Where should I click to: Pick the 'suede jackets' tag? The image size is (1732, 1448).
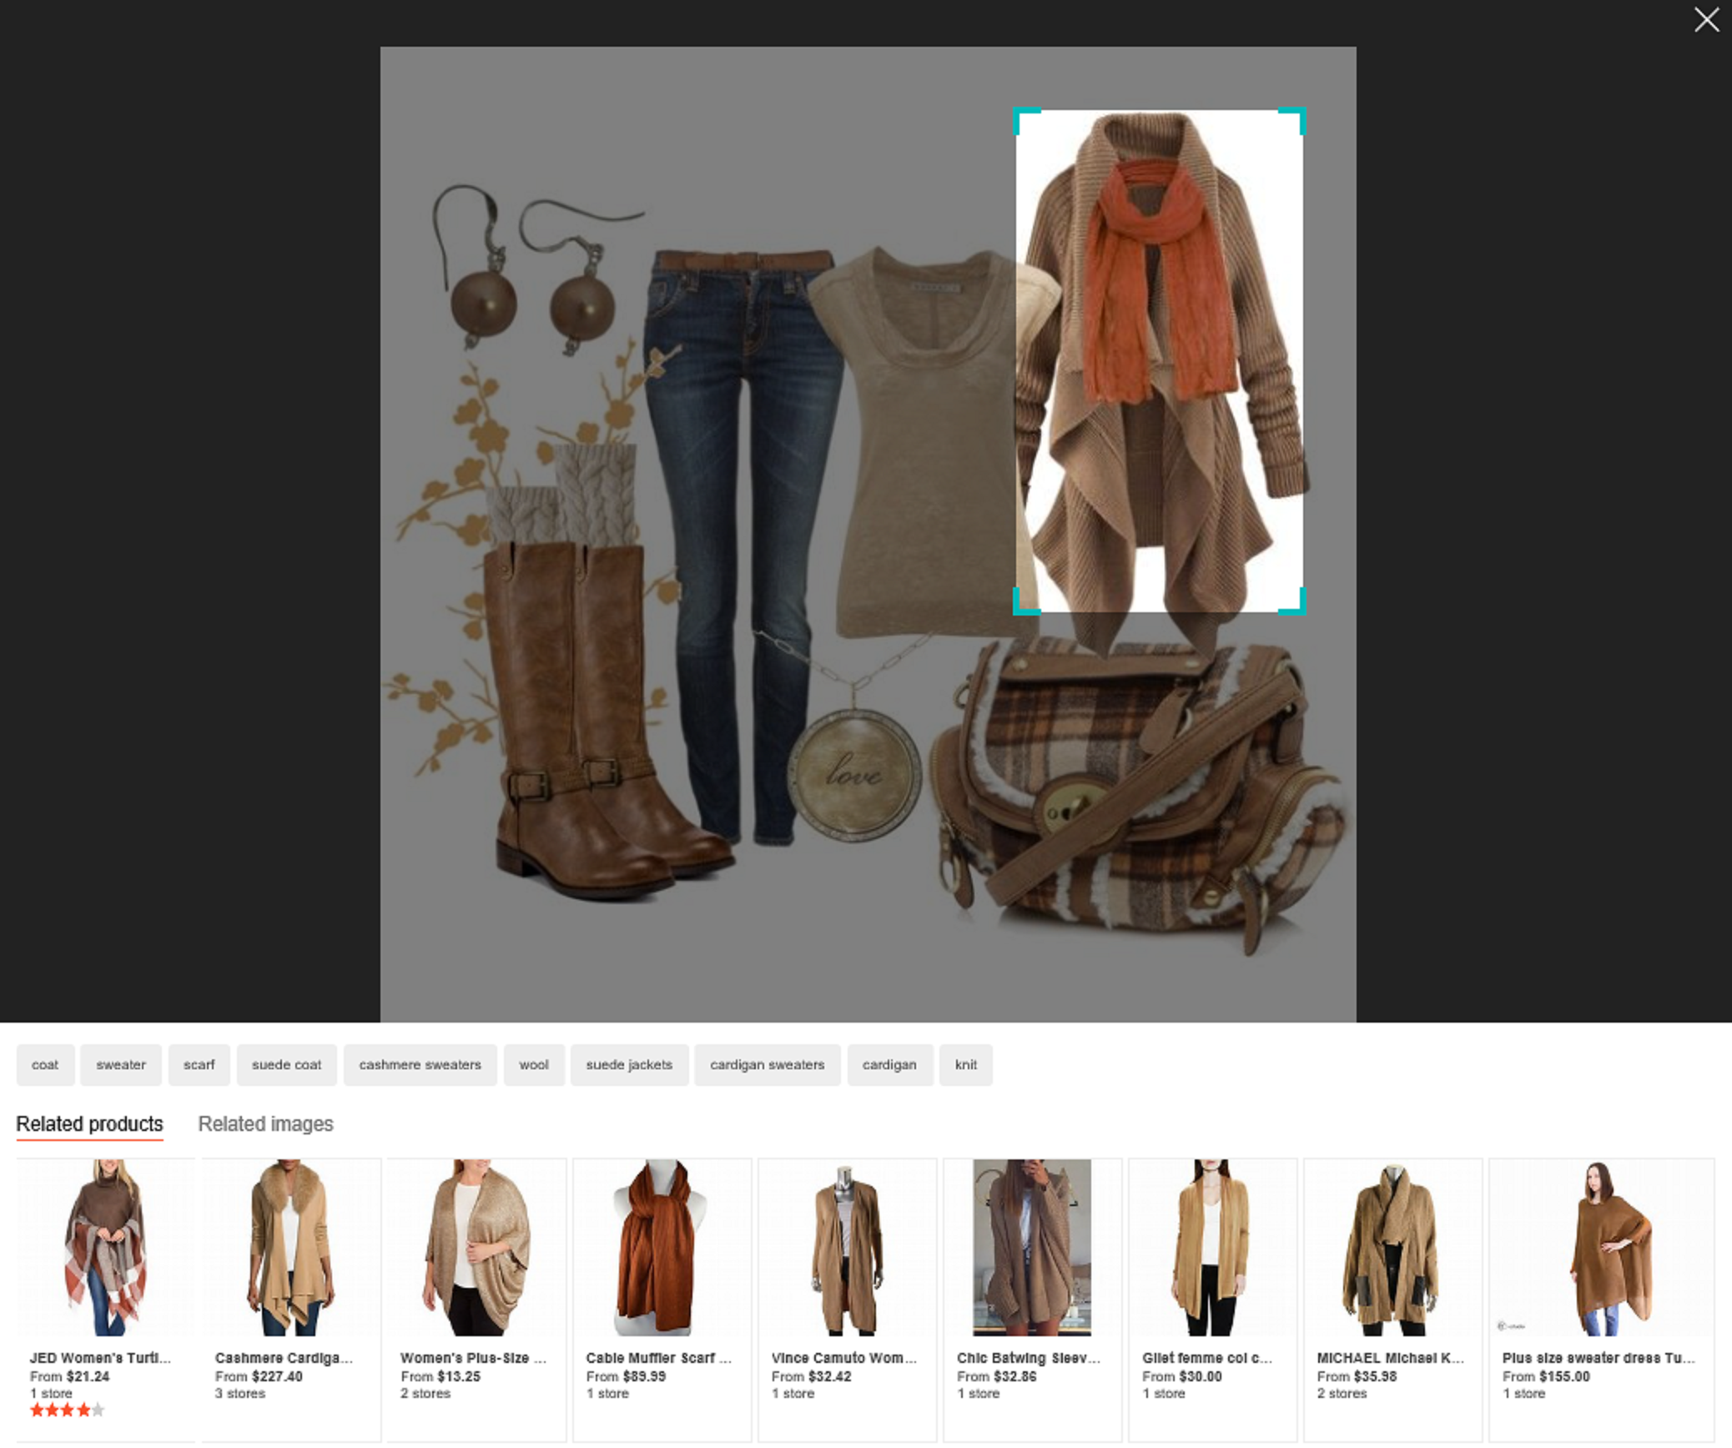click(629, 1065)
